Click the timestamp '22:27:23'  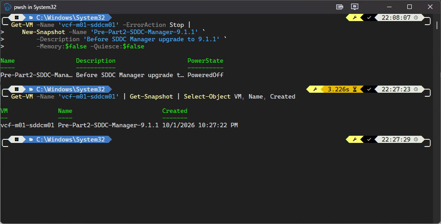(x=396, y=90)
